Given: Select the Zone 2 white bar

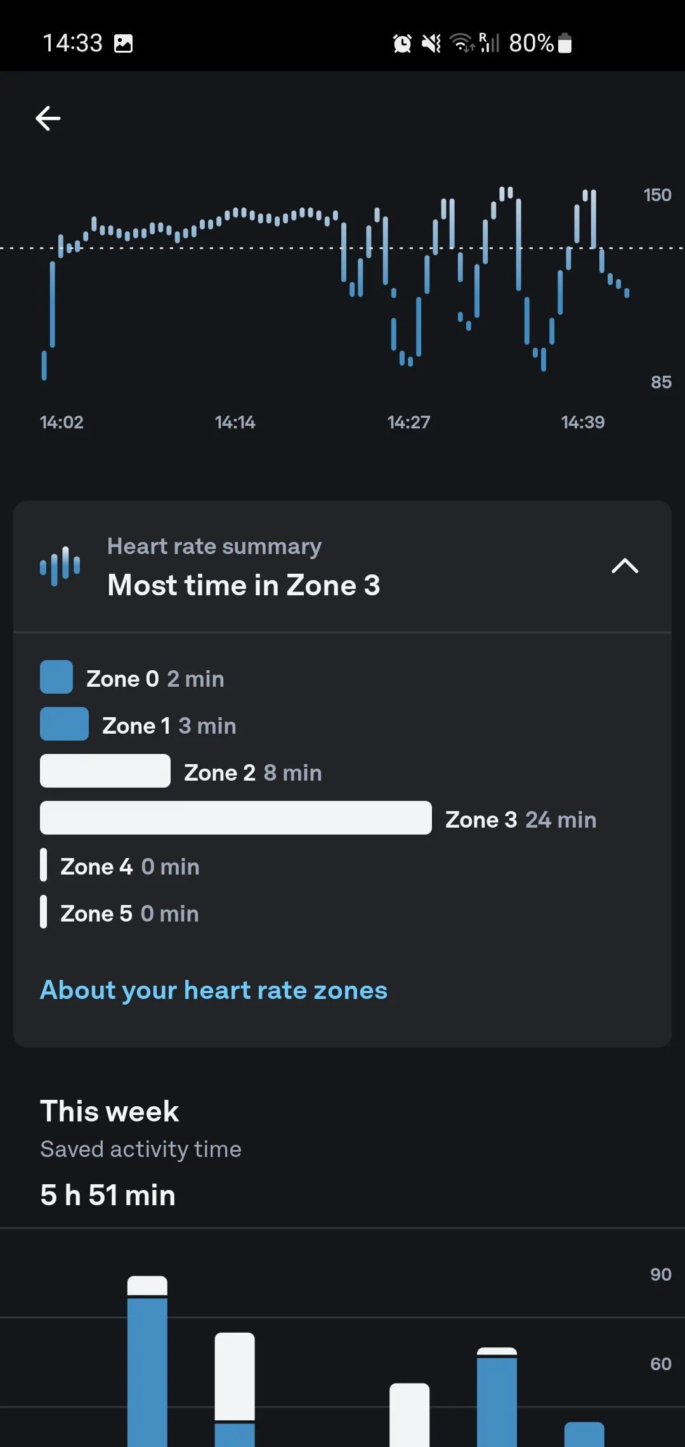Looking at the screenshot, I should 105,771.
